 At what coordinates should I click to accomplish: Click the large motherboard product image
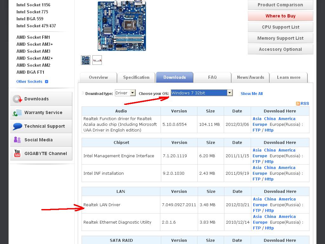(122, 25)
